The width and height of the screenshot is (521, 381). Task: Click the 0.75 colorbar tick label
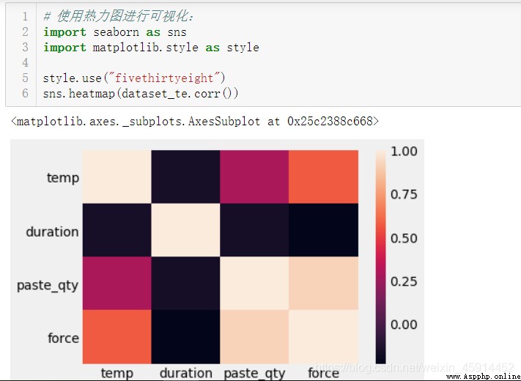(404, 194)
